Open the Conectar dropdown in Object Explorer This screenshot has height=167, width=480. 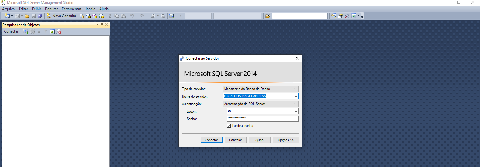click(12, 31)
